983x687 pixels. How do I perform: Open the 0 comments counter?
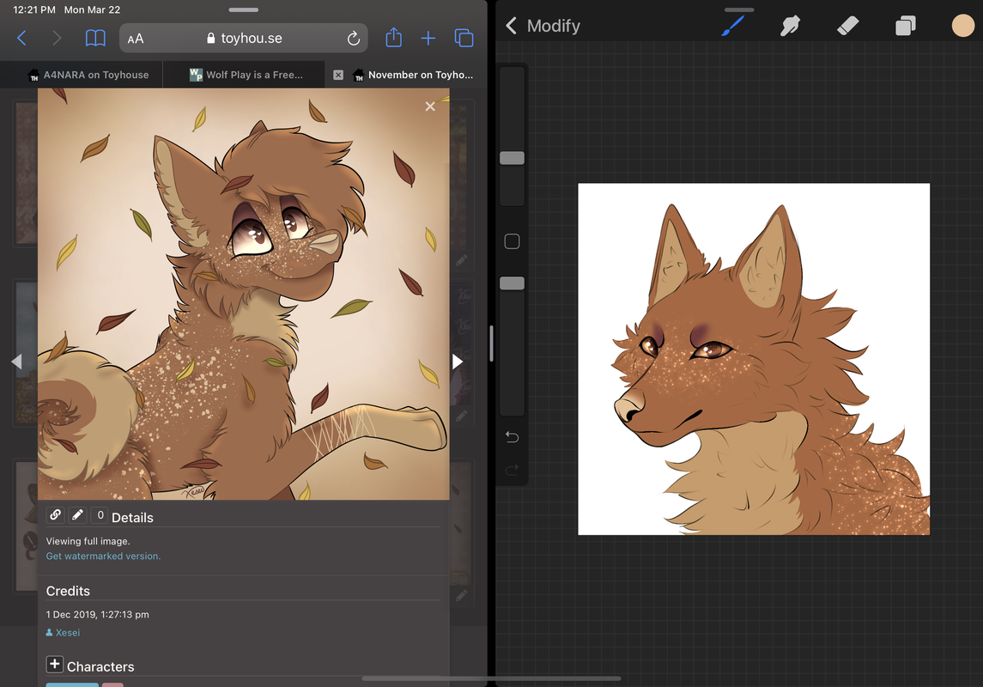[x=100, y=514]
